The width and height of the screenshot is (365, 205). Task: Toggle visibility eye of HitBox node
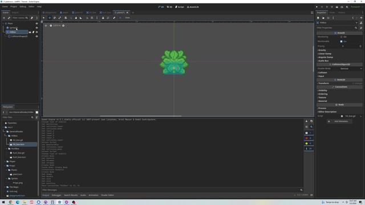coord(36,32)
